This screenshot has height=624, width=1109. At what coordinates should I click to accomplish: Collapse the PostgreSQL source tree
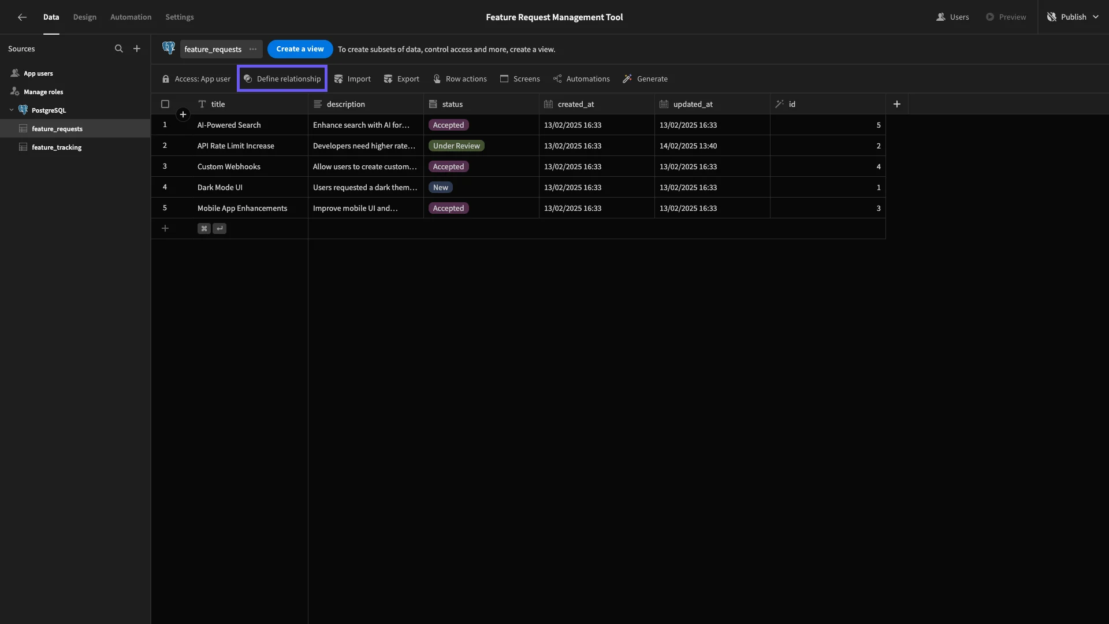12,110
